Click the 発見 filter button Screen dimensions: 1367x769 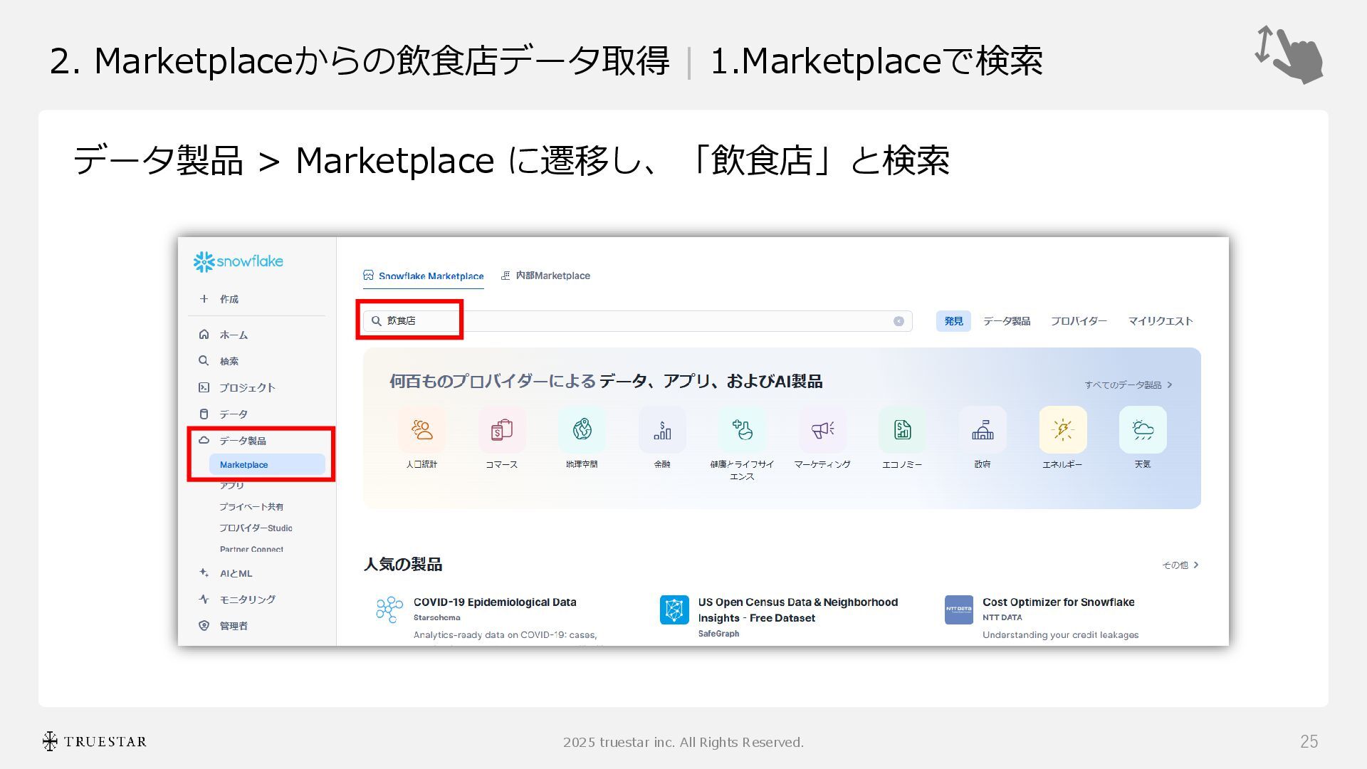point(953,321)
